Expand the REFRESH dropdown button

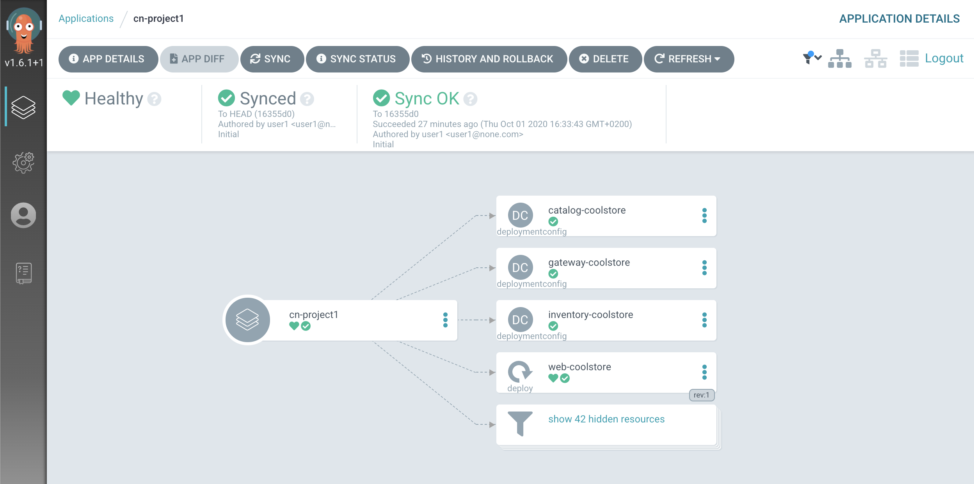pyautogui.click(x=689, y=59)
